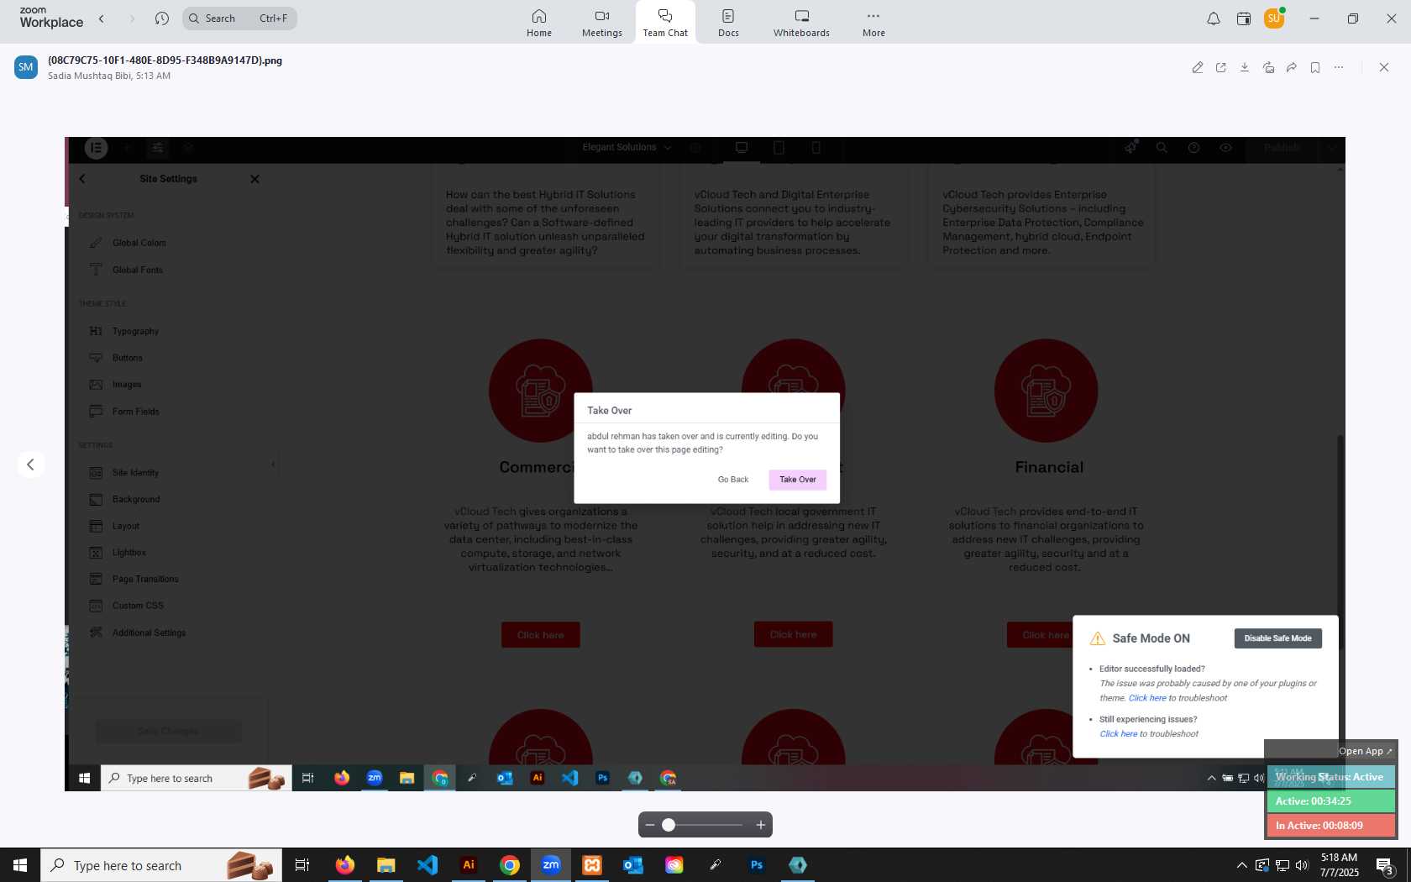
Task: Click "Sadia Mushtaq Bibi, 5:13 AM" sender line
Action: [x=109, y=76]
